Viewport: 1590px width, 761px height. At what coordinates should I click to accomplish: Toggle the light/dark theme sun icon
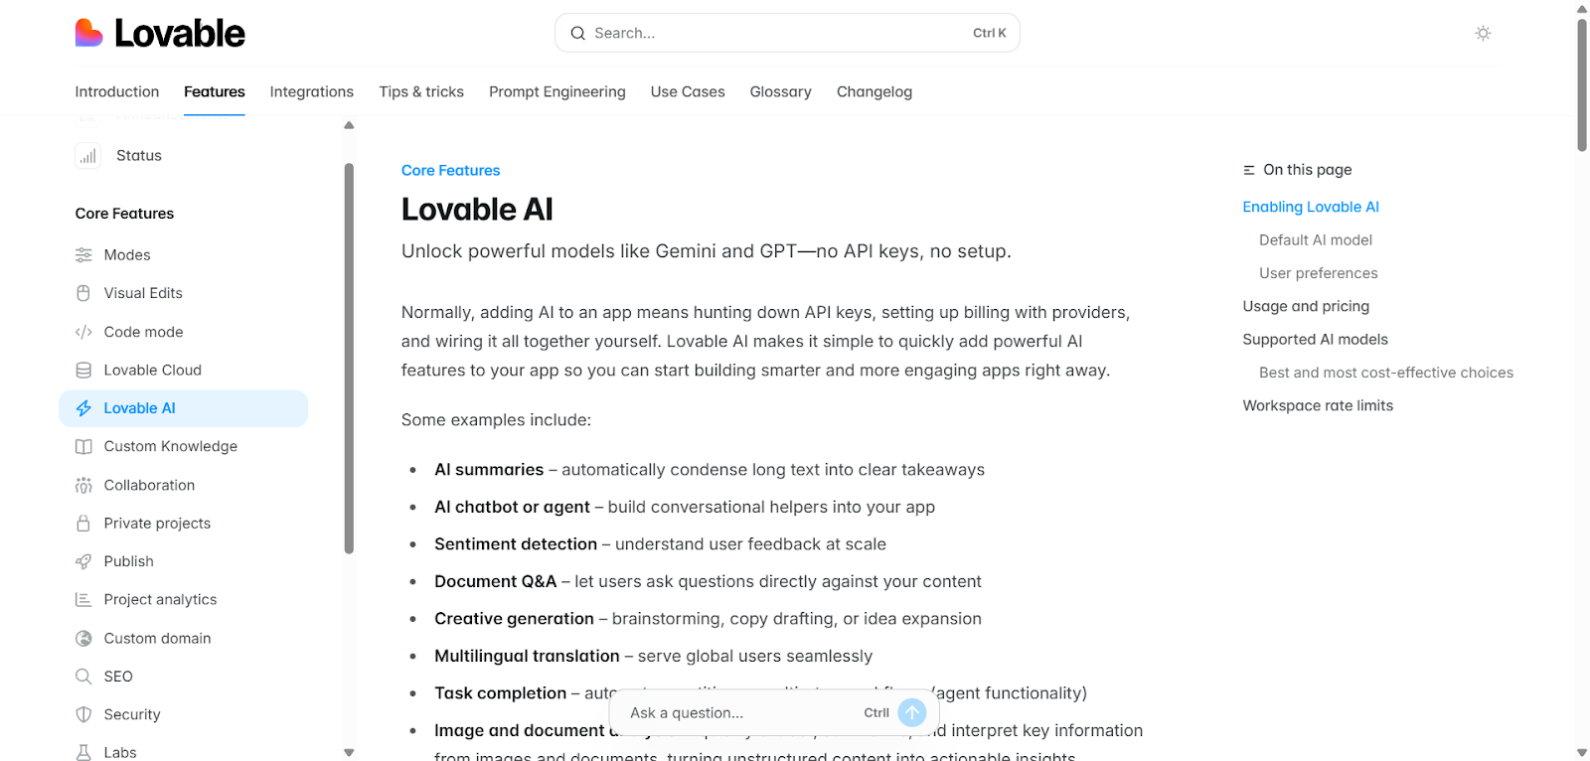1483,33
